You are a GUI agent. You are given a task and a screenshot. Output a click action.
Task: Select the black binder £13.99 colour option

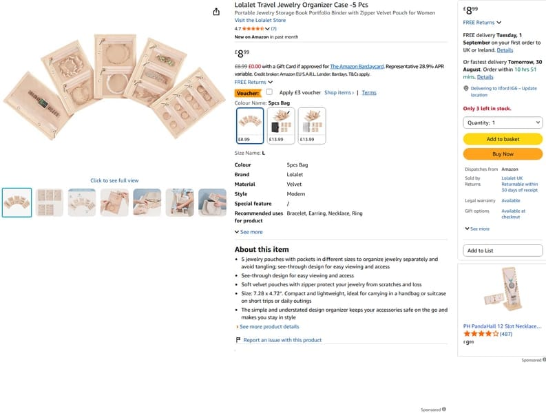(281, 125)
